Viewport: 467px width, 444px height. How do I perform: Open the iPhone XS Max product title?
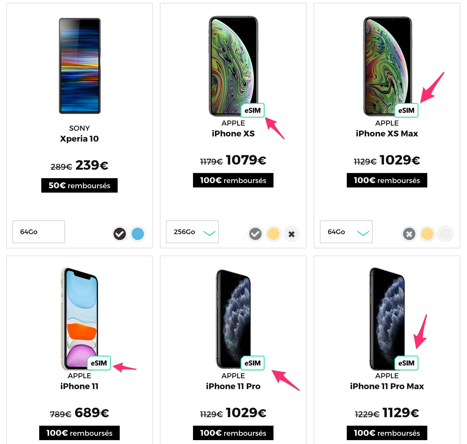pyautogui.click(x=387, y=134)
